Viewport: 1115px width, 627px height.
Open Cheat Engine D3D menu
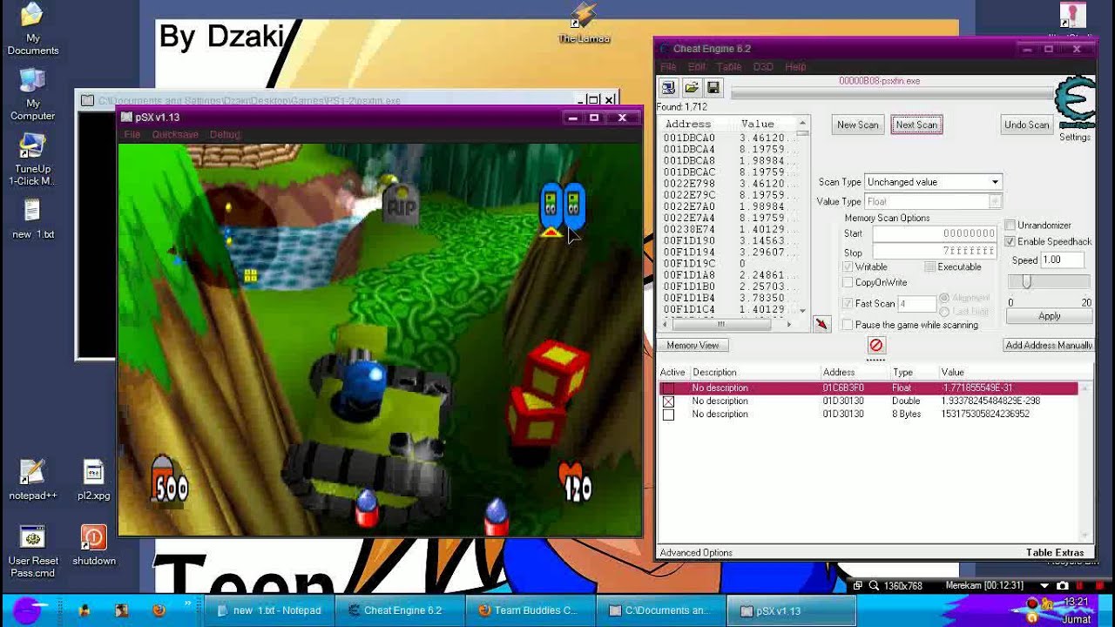click(763, 67)
